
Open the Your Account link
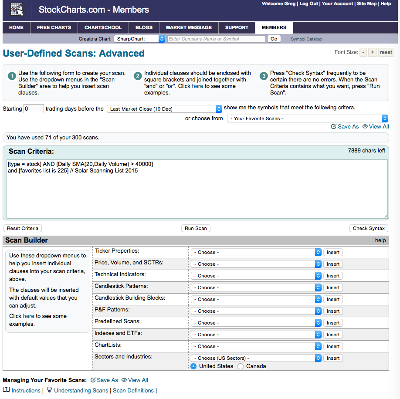(x=337, y=3)
